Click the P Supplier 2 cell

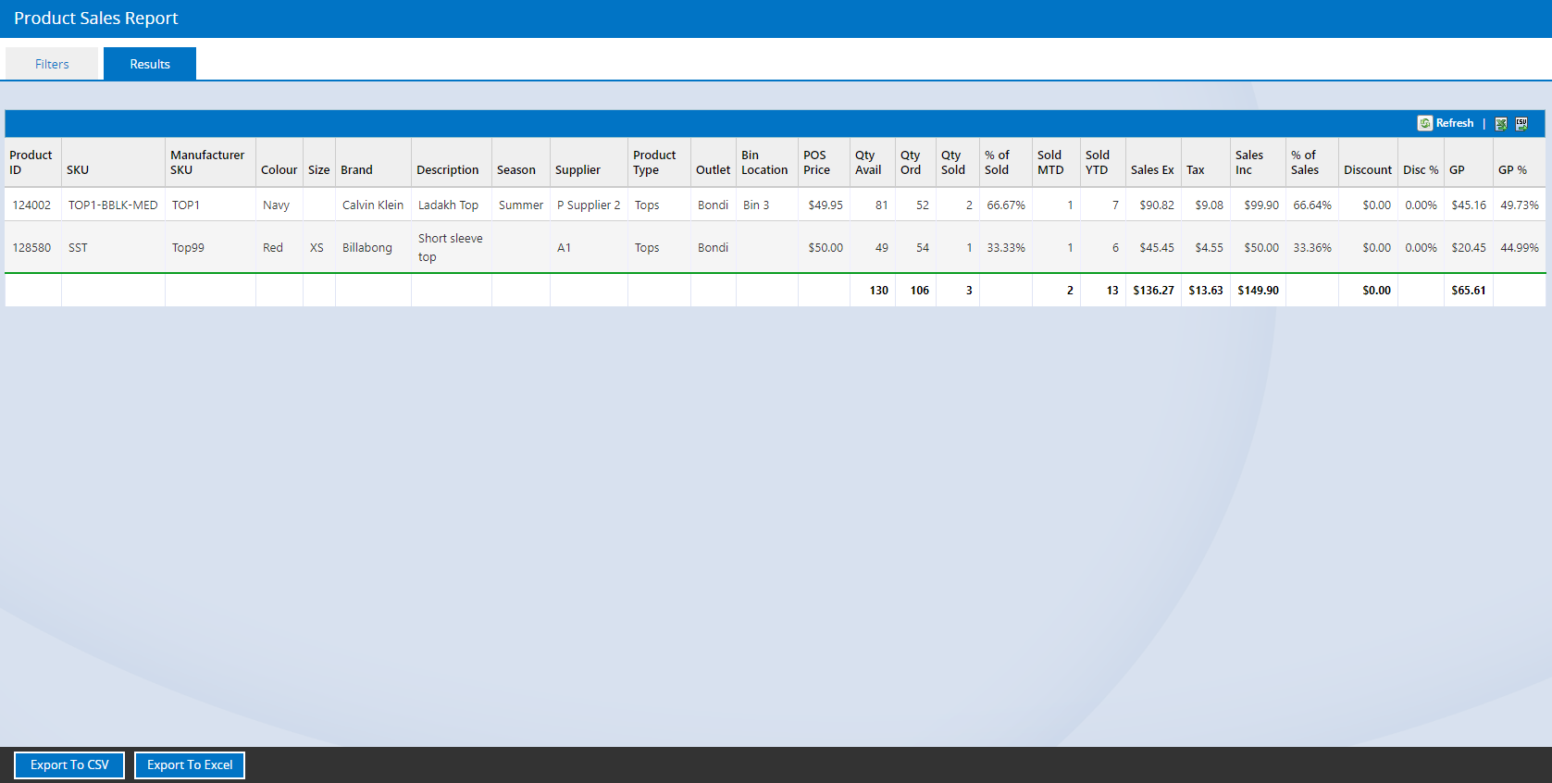589,205
